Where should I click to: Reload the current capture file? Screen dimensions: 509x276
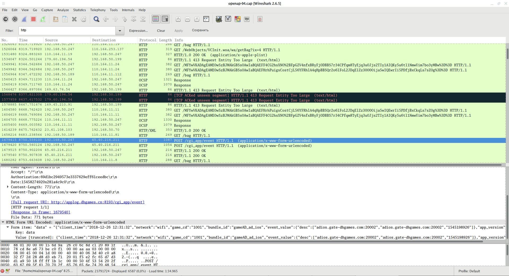pyautogui.click(x=84, y=19)
